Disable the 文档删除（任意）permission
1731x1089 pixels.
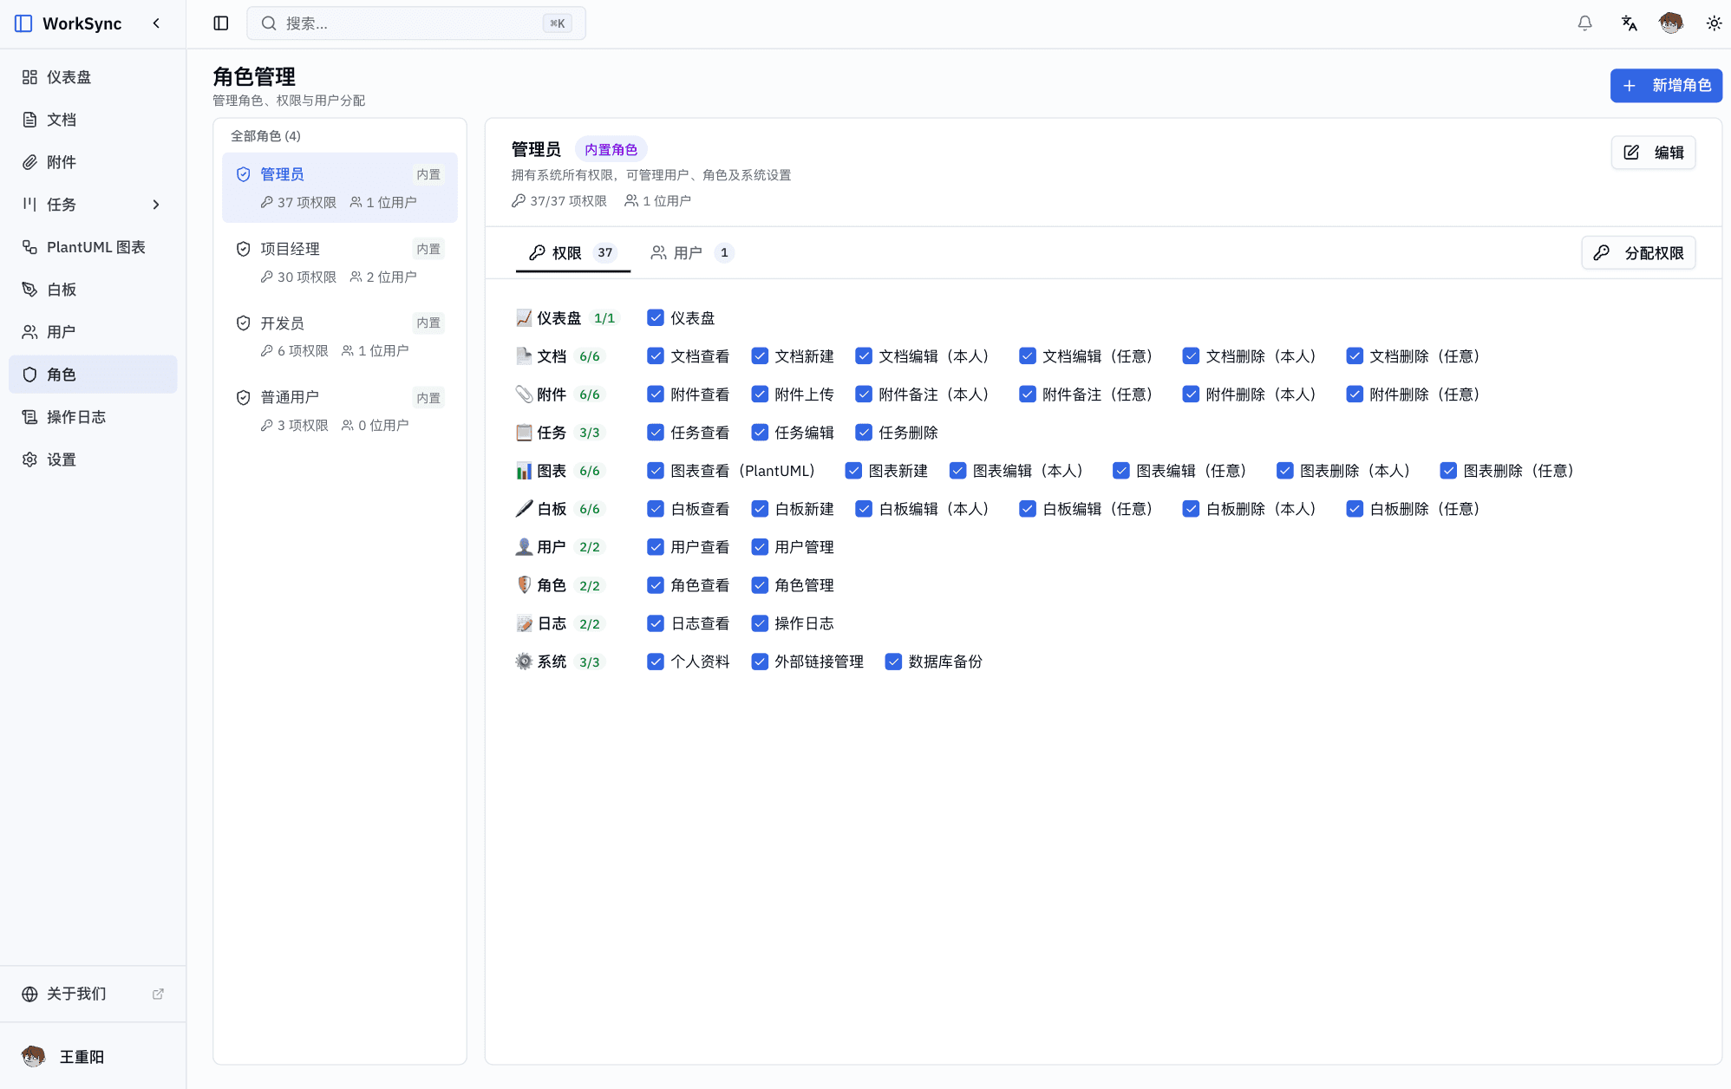pos(1355,355)
